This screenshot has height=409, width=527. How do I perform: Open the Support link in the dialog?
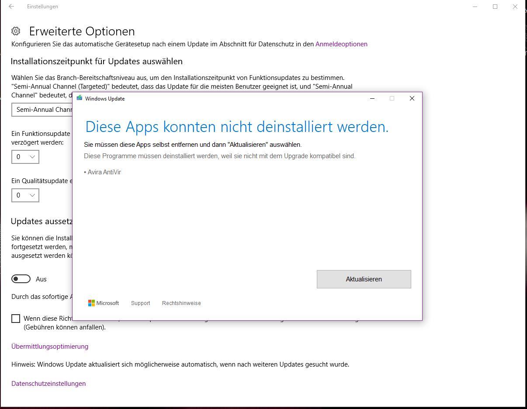pos(140,303)
